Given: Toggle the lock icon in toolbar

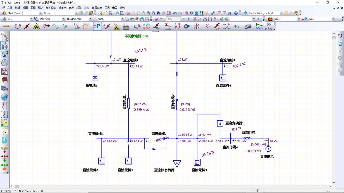Looking at the screenshot, I should (x=207, y=13).
